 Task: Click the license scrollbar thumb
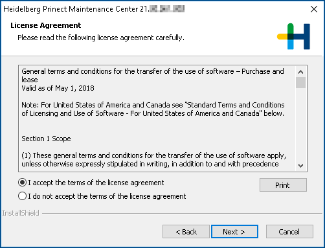pos(300,82)
